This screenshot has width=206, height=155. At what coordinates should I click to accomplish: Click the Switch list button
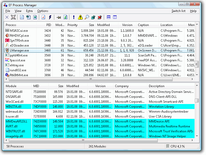click(178, 11)
